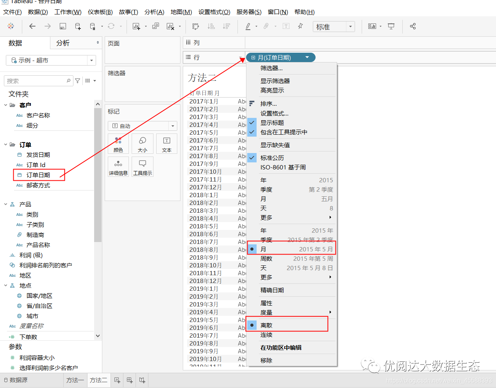Click 移除 in context menu
This screenshot has height=388, width=496.
click(291, 360)
